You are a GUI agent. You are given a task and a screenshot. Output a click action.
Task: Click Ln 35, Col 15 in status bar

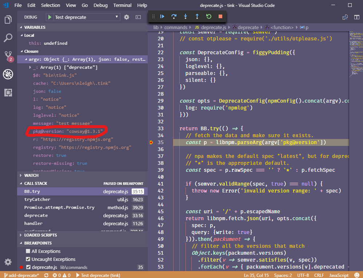pos(256,275)
